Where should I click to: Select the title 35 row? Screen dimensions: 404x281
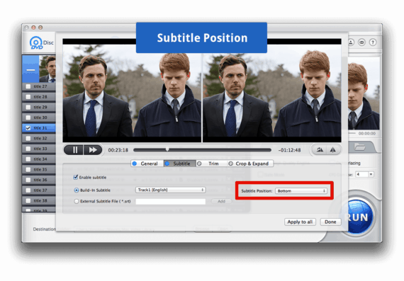pos(39,169)
